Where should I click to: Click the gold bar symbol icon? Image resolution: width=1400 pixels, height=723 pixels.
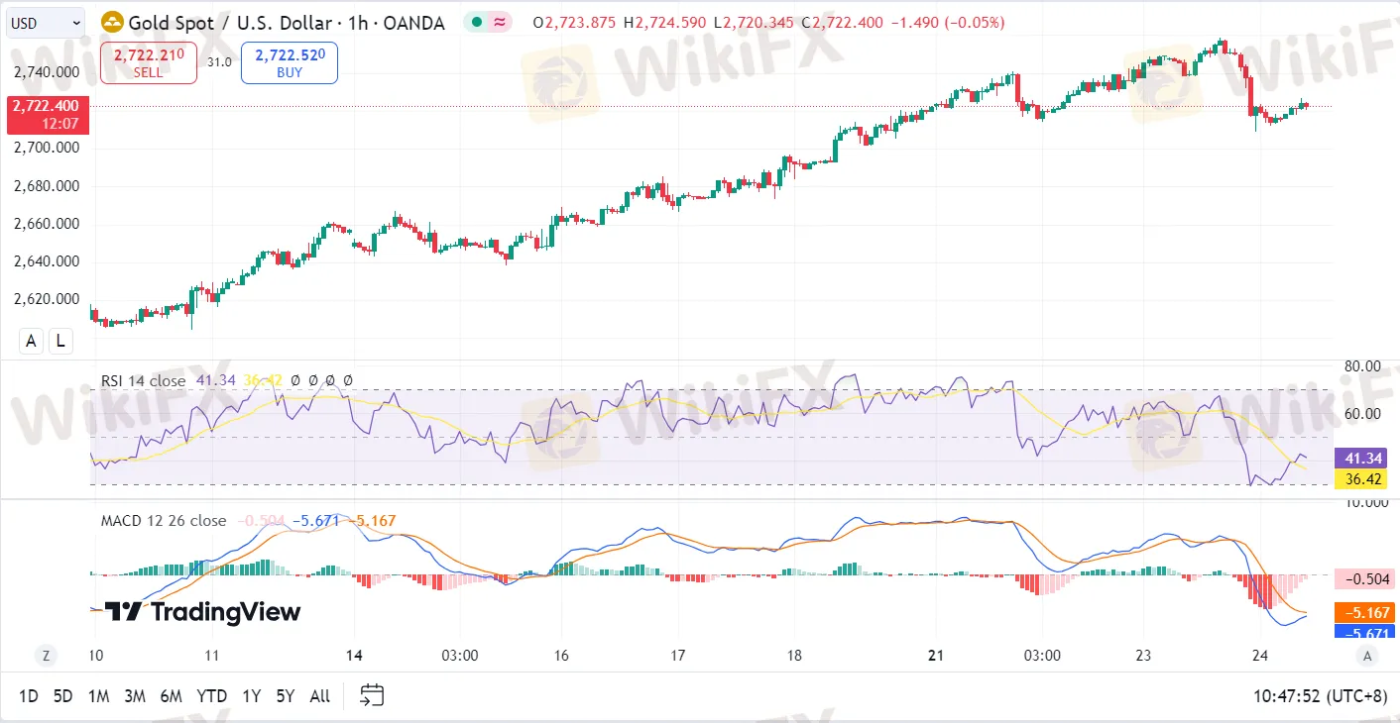click(x=113, y=22)
